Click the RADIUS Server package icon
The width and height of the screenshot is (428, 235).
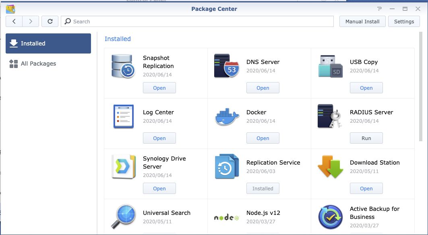pos(330,116)
